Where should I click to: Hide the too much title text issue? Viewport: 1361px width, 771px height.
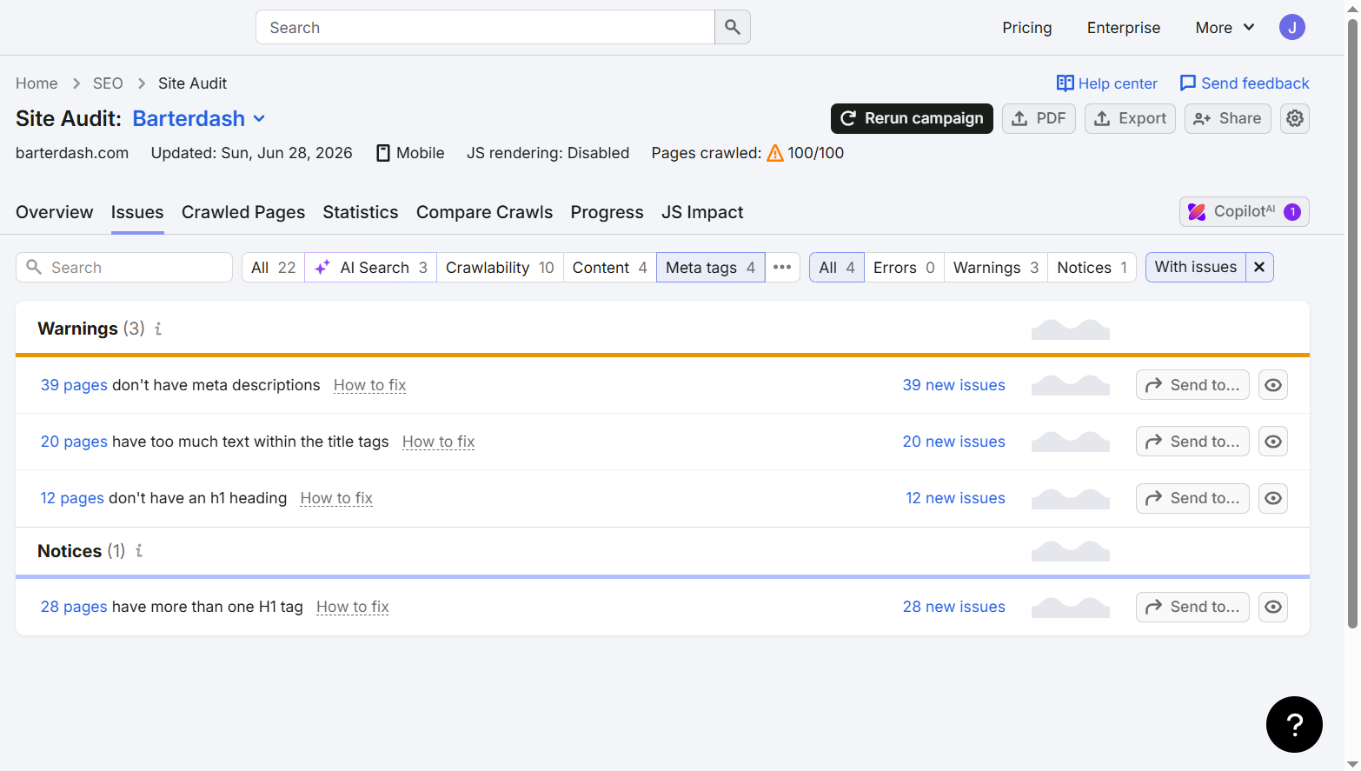pos(1272,442)
